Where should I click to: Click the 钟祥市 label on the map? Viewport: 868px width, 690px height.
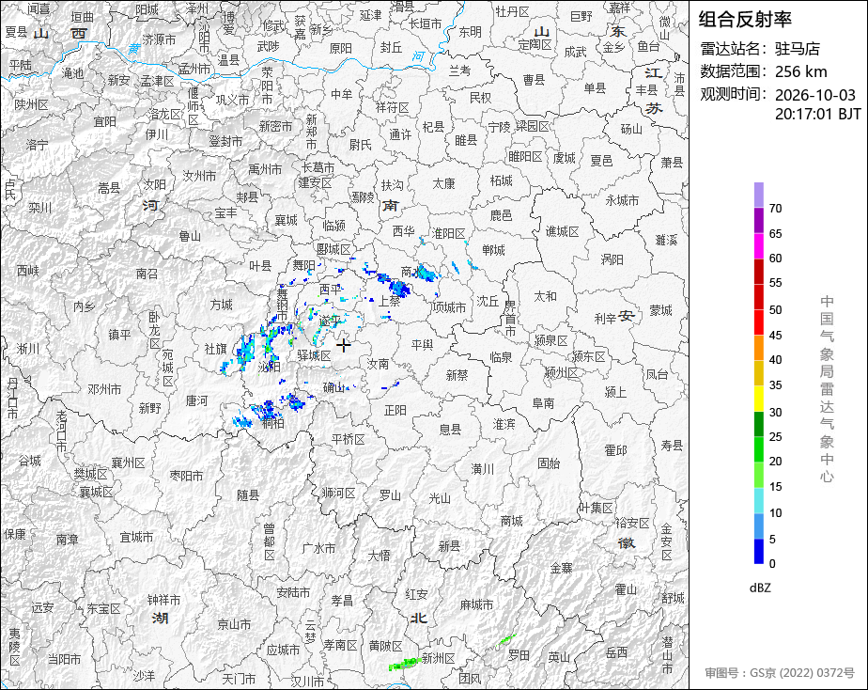coord(163,601)
